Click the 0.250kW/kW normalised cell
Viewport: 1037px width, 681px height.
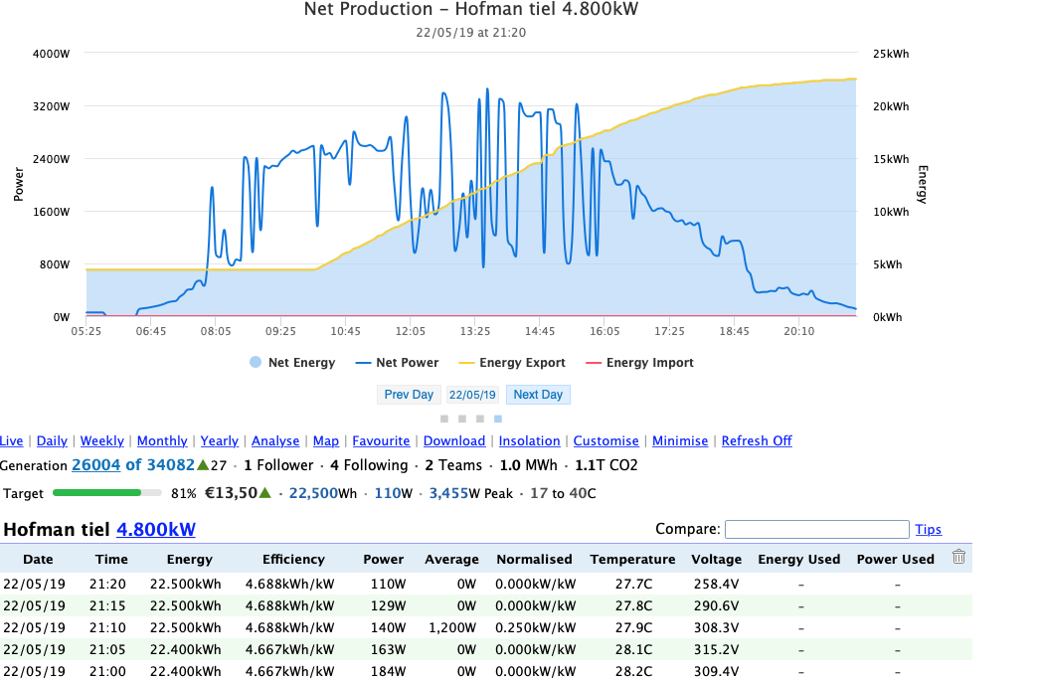point(535,627)
